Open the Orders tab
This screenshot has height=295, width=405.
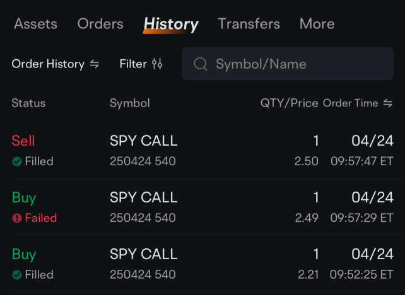coord(100,24)
